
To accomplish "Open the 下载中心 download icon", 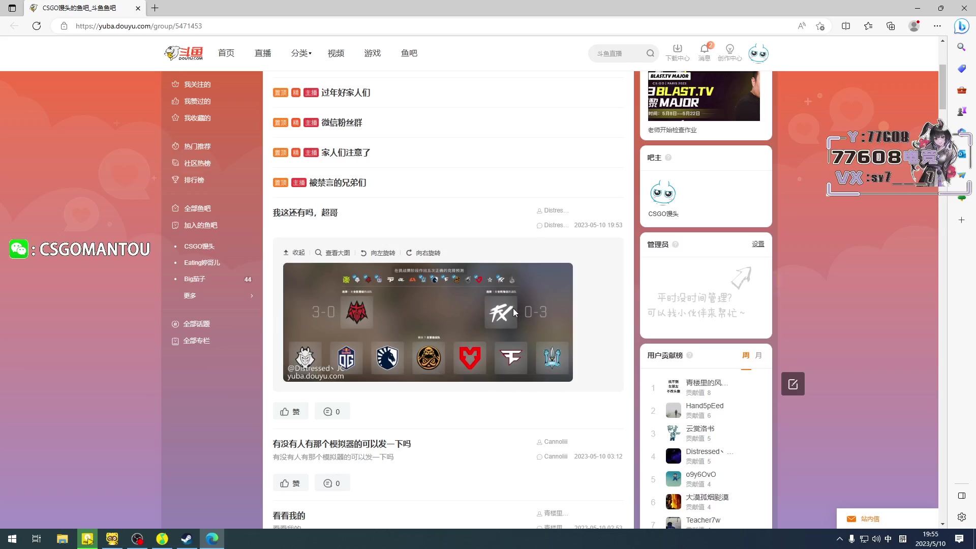I will pyautogui.click(x=677, y=49).
